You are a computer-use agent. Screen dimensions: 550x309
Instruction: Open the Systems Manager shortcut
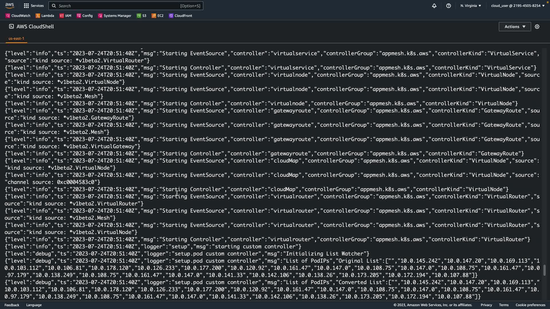click(x=115, y=16)
